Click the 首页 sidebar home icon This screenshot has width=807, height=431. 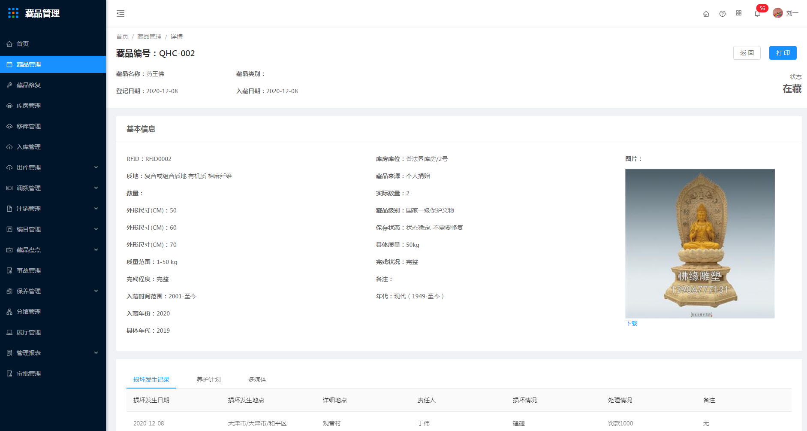[x=9, y=44]
